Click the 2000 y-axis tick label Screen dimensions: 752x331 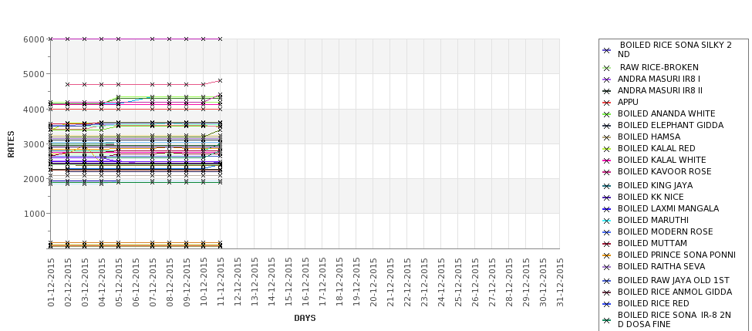click(34, 178)
